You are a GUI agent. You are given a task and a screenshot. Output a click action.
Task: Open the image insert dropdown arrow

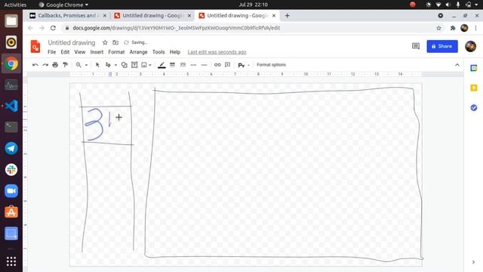point(150,65)
